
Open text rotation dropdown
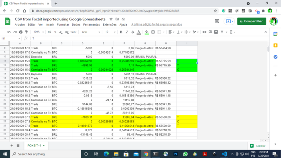pos(195,32)
